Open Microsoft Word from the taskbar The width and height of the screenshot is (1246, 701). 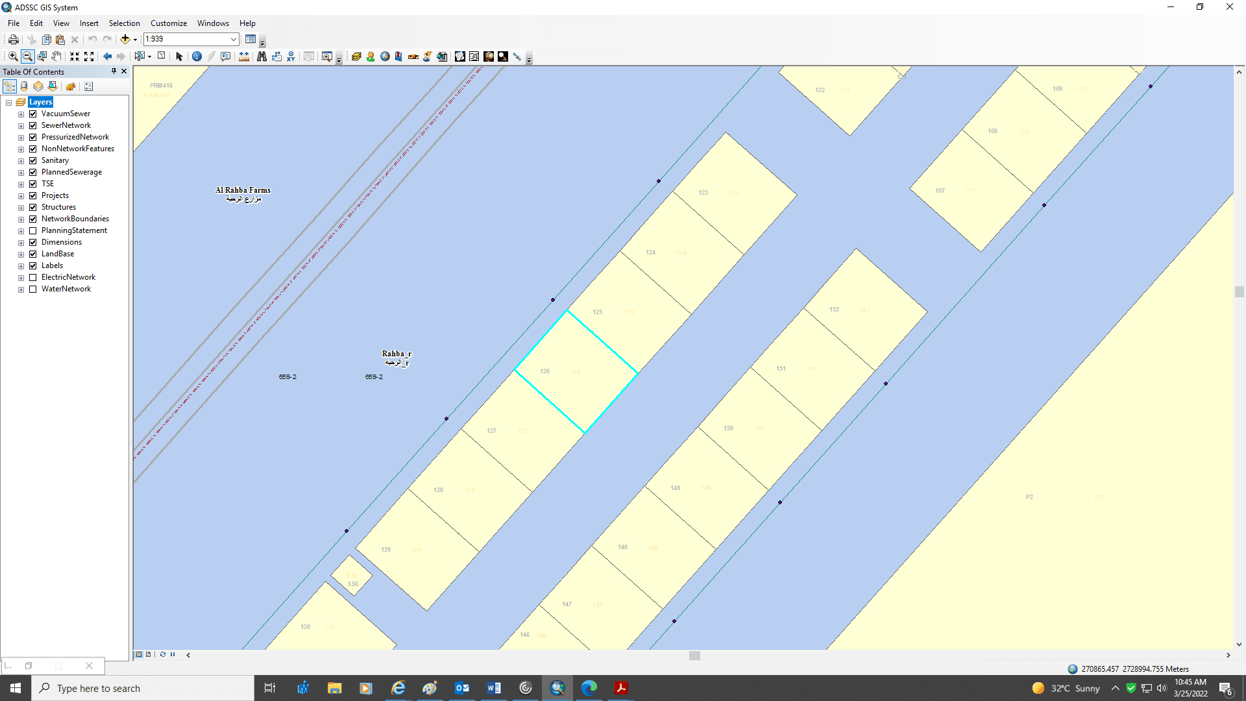click(x=494, y=688)
